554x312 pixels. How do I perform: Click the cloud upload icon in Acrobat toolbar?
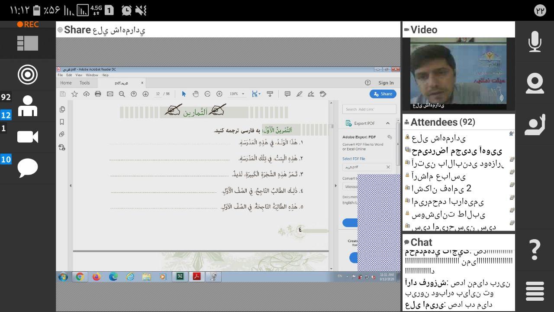pyautogui.click(x=86, y=94)
